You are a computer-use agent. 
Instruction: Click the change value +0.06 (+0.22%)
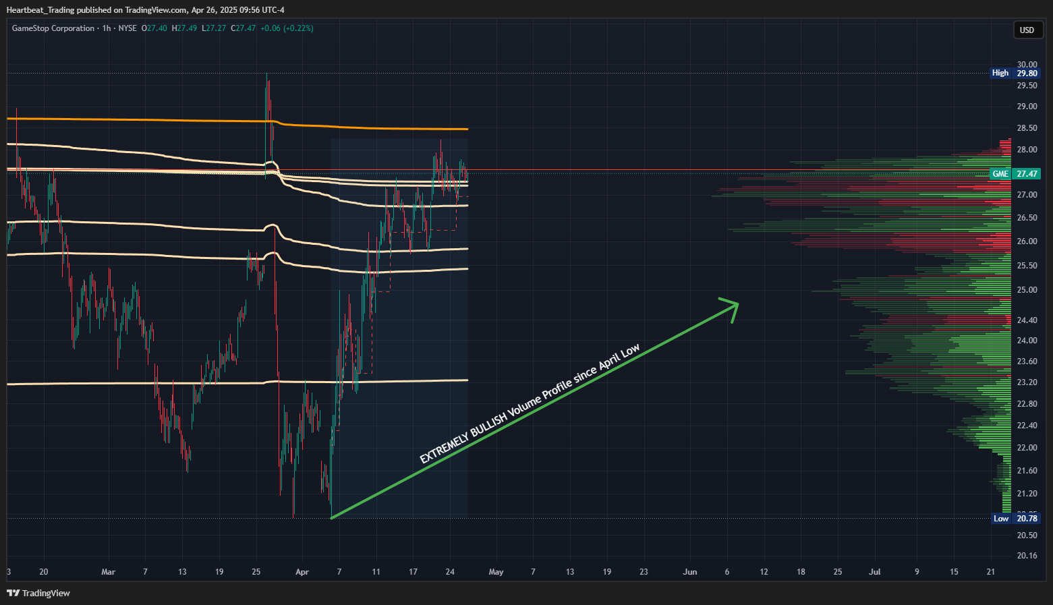(287, 28)
